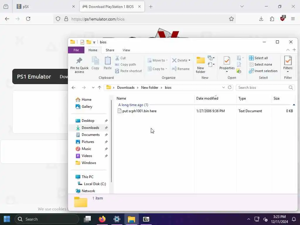Click Copy path in ribbon
The image size is (300, 225).
point(125,64)
